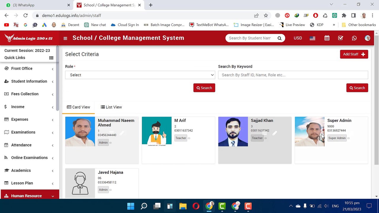Click Search button under Role dropdown
Screen dimensions: 379x213
pyautogui.click(x=204, y=88)
